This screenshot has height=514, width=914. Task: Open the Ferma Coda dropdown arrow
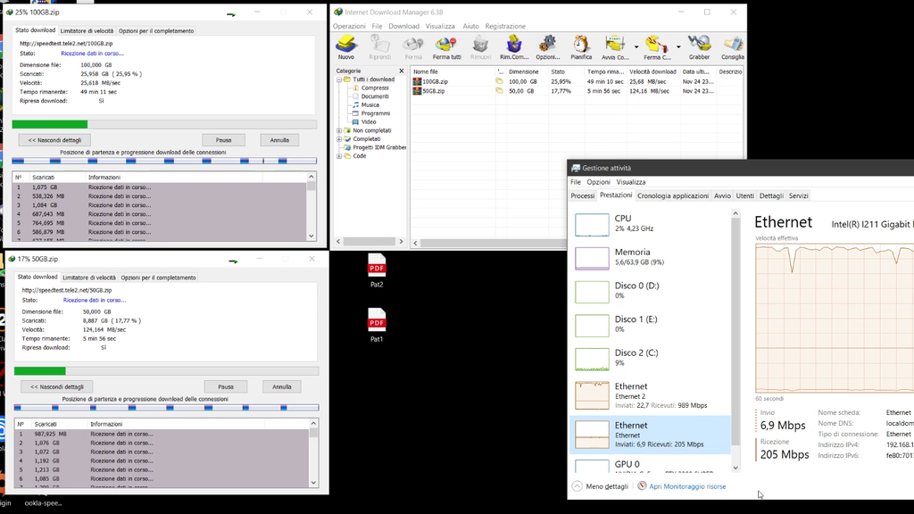pyautogui.click(x=678, y=46)
